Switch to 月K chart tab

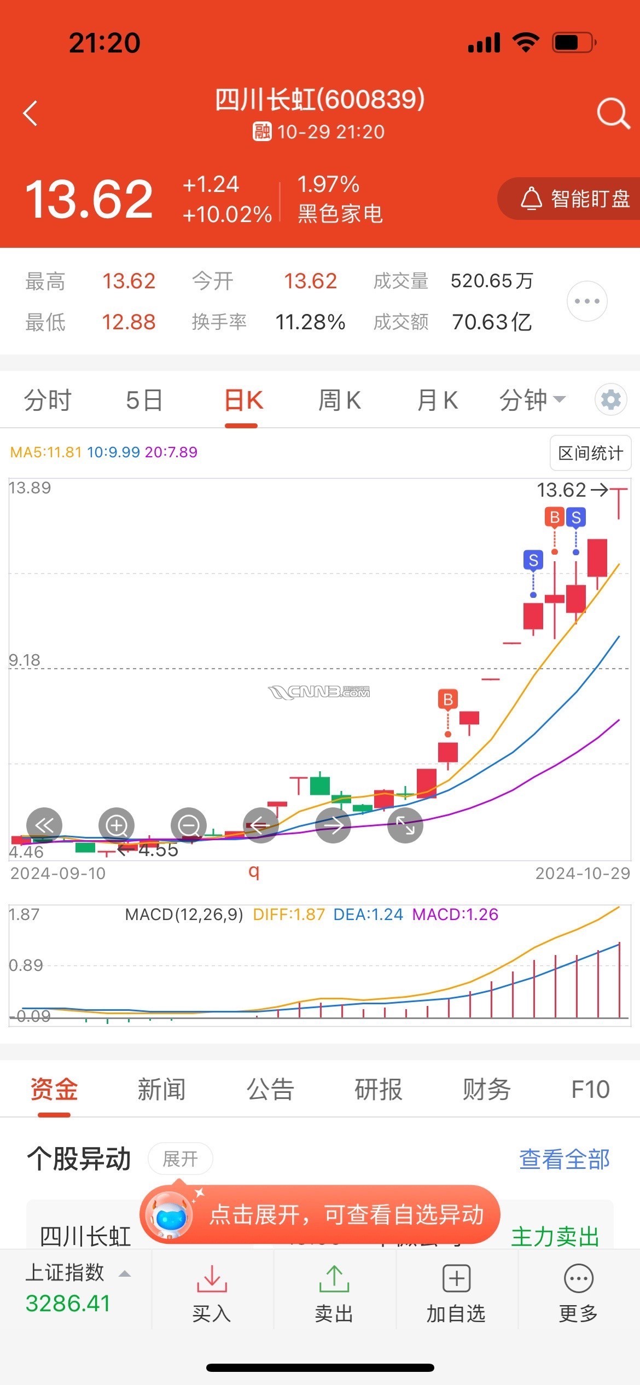coord(437,400)
